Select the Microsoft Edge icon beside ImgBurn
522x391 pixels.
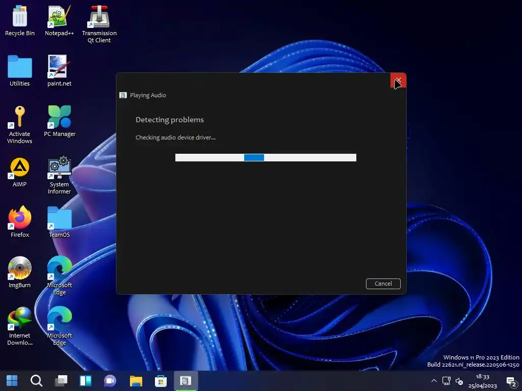click(x=59, y=275)
